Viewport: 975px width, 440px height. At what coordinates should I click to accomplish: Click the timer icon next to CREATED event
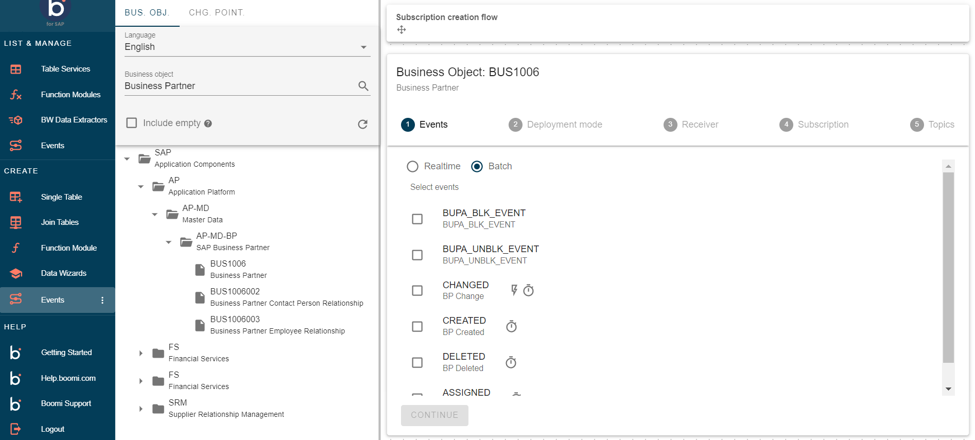tap(511, 326)
